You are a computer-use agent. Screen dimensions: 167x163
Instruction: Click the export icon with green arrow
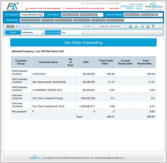[x=148, y=26]
